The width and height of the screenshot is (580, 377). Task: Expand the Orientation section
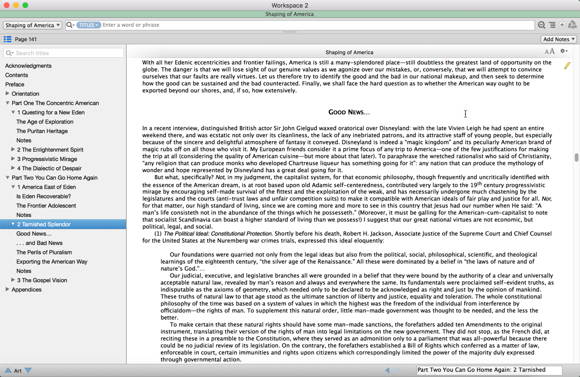click(x=7, y=94)
